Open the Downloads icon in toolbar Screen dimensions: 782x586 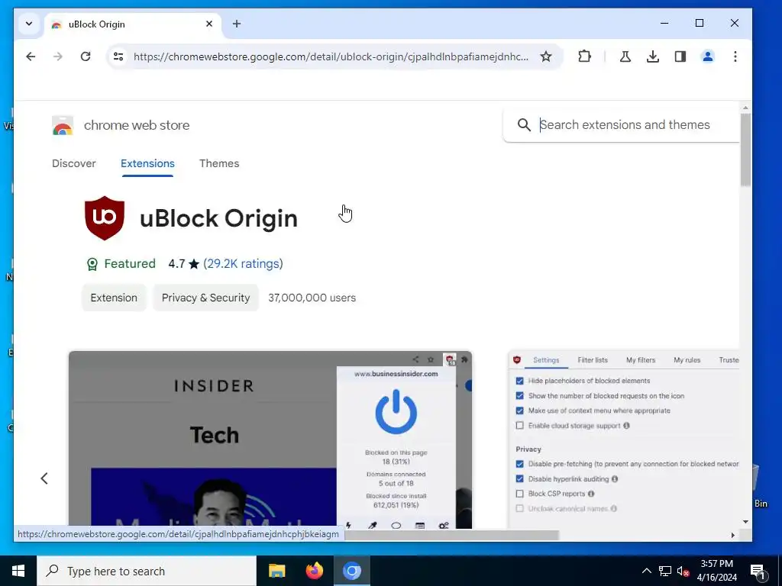652,56
